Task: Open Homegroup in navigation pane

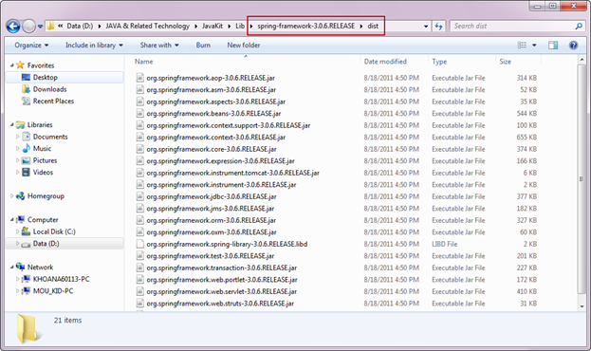Action: pos(46,196)
